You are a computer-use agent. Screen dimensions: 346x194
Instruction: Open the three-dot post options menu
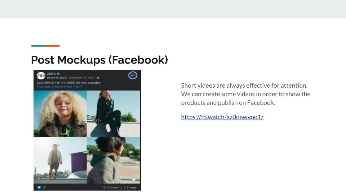133,75
